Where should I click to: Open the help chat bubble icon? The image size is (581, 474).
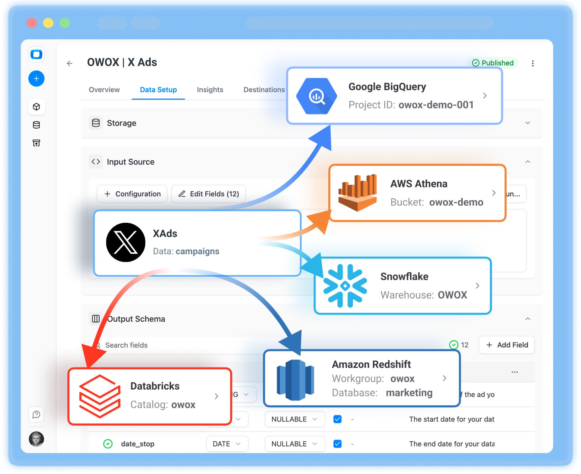(36, 415)
